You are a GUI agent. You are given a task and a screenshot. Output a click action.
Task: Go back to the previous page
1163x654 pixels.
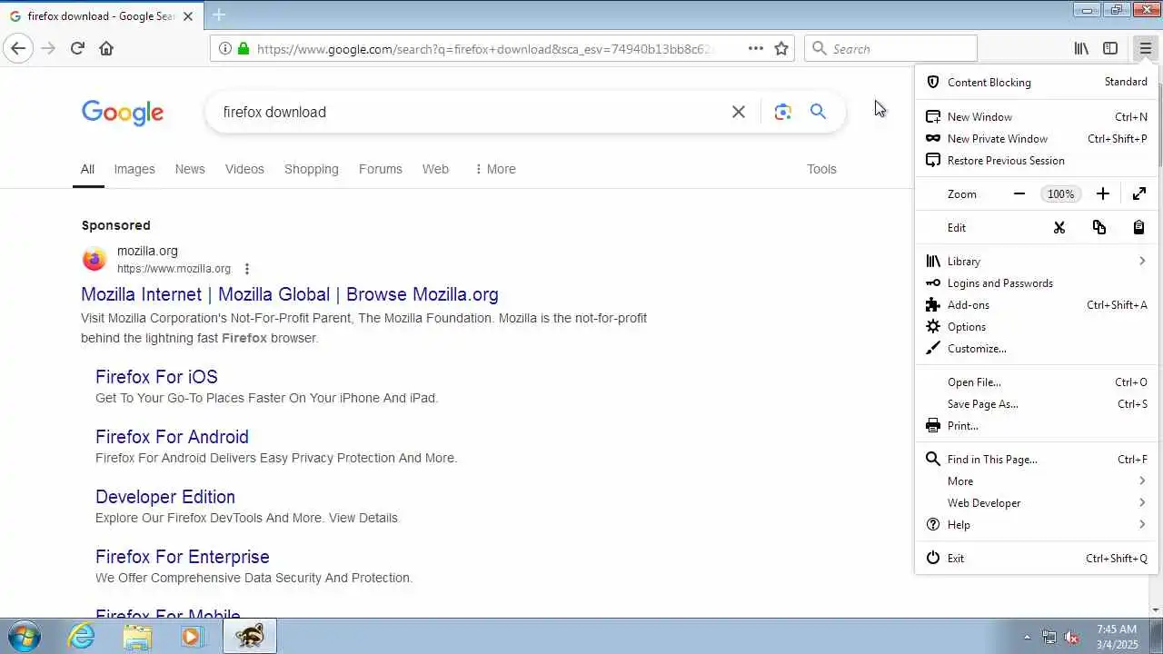click(18, 48)
